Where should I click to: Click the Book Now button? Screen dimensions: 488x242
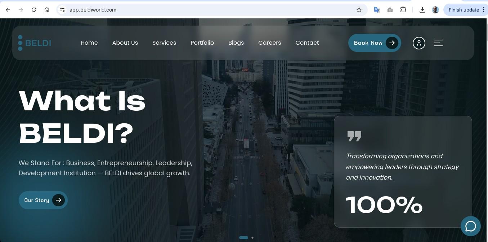click(x=375, y=43)
